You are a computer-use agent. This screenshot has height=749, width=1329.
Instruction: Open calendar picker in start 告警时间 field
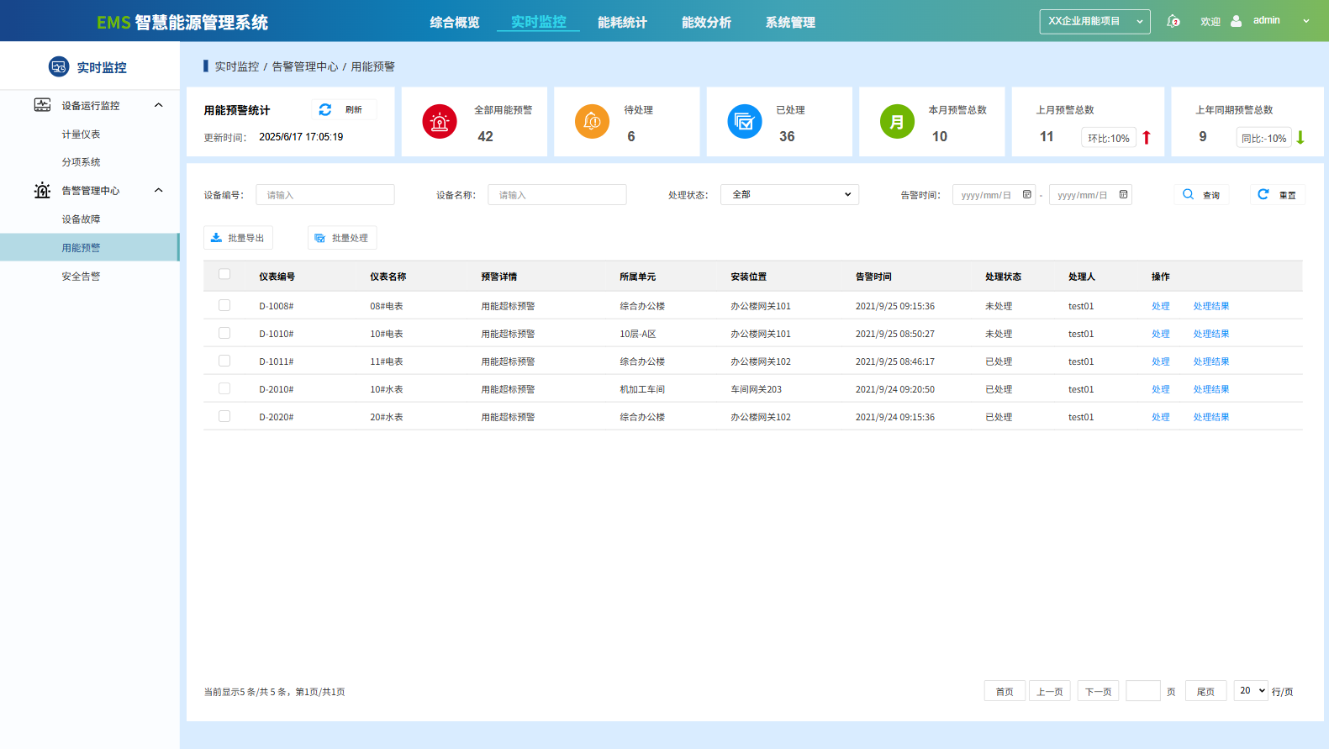point(1026,195)
